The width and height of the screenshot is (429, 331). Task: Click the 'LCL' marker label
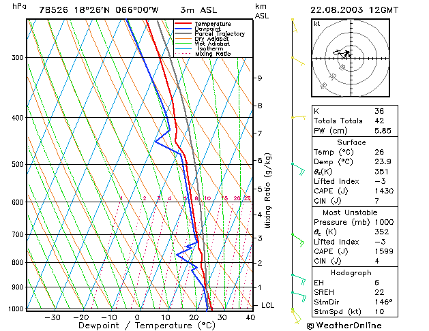click(x=267, y=305)
